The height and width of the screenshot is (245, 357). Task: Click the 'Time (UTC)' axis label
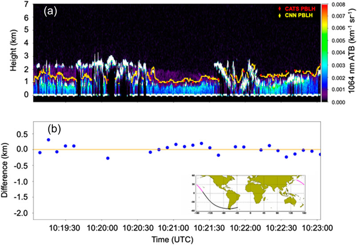coord(172,240)
